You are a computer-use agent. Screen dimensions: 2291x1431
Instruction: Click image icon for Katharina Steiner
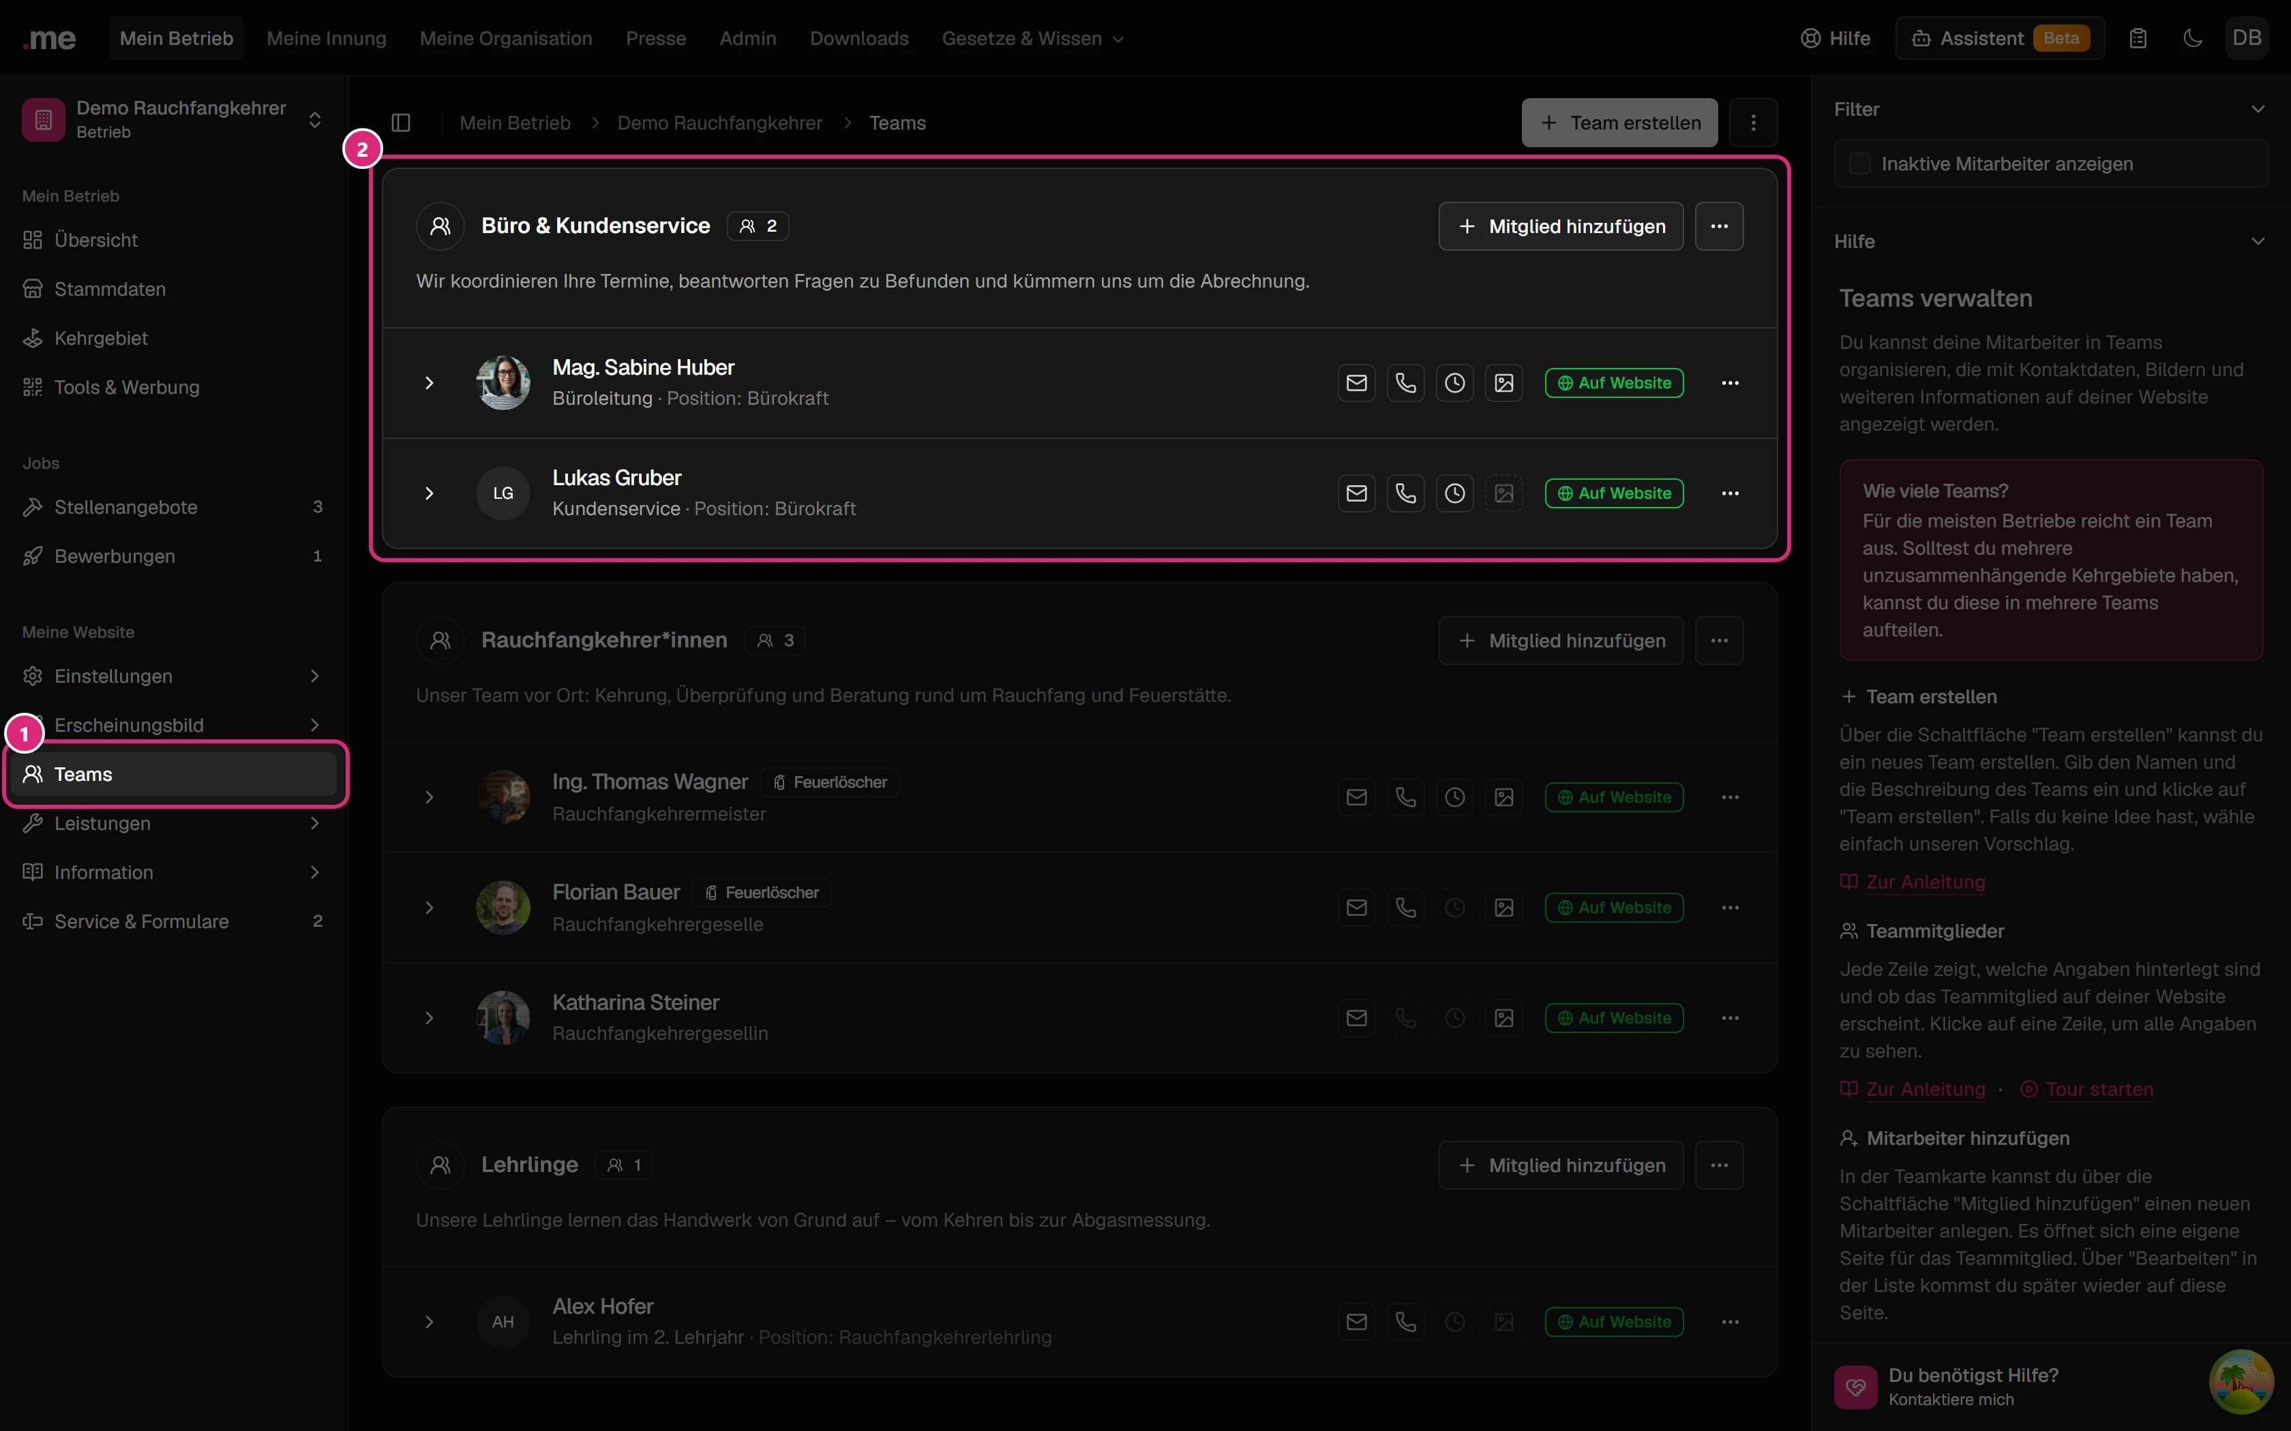tap(1504, 1018)
